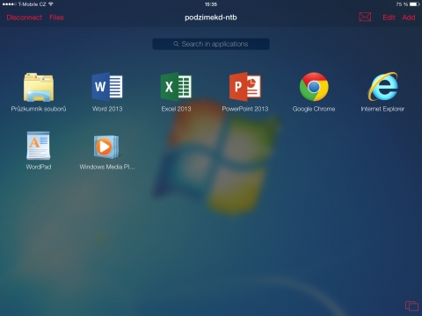This screenshot has width=422, height=316.
Task: Open the WordPad app icon
Action: point(39,146)
